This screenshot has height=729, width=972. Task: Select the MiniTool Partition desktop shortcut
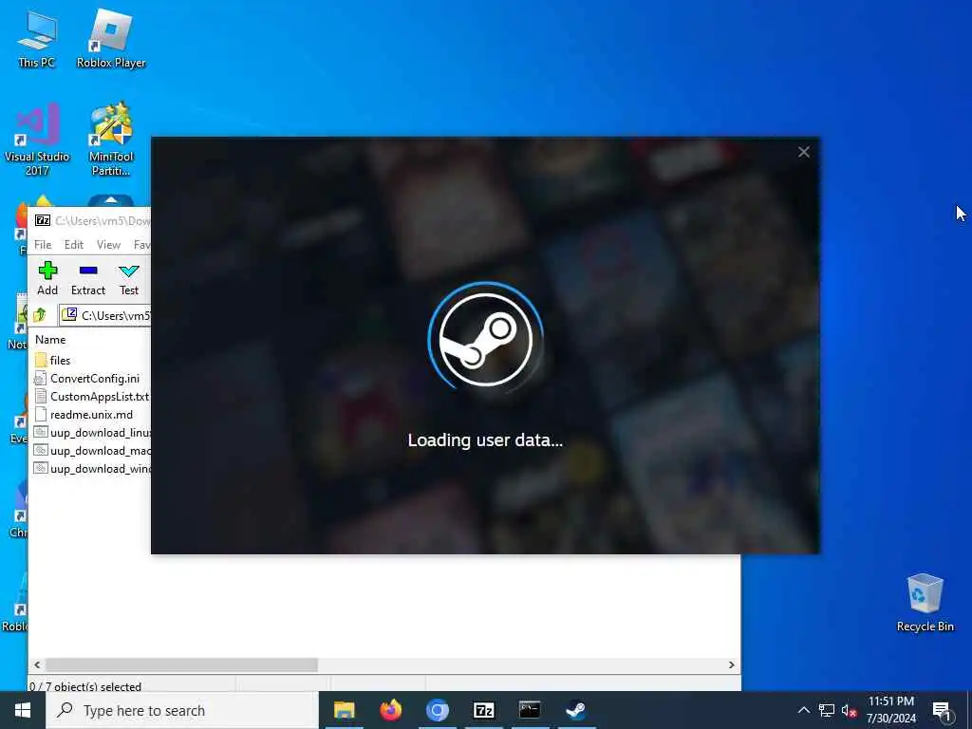pyautogui.click(x=111, y=140)
